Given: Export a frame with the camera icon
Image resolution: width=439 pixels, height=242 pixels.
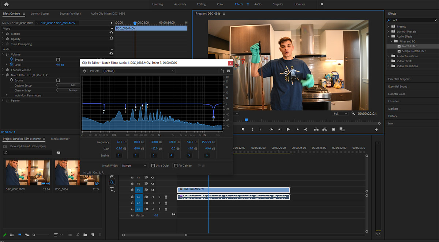Looking at the screenshot, I should [333, 129].
